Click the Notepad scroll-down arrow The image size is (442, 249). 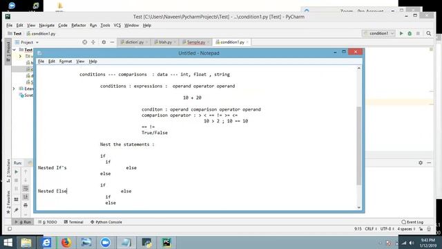(x=359, y=207)
